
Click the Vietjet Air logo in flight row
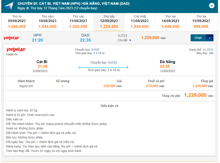11,38
